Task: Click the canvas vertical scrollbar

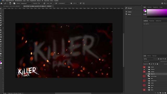Action: (123, 50)
